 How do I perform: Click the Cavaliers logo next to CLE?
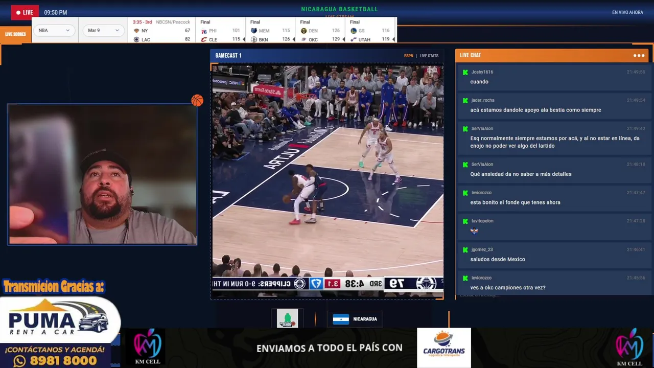click(x=204, y=39)
